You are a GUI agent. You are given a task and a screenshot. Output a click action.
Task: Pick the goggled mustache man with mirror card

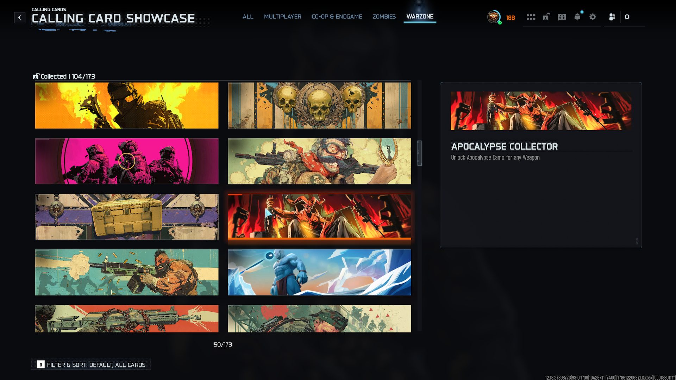coord(320,161)
